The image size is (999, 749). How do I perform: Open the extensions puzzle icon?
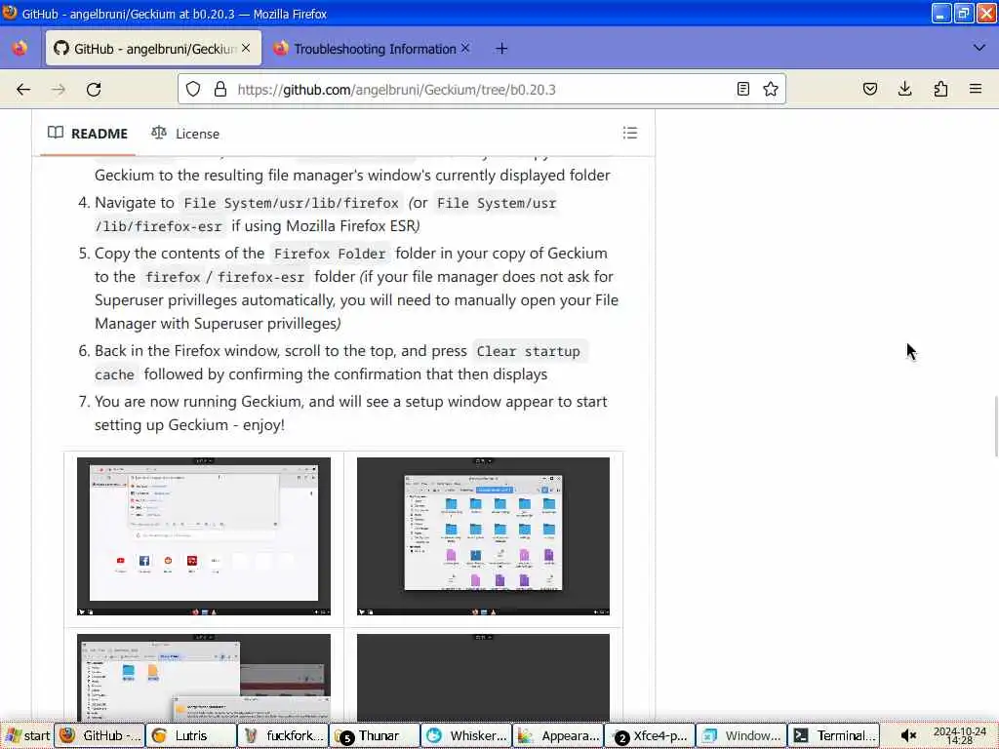[940, 89]
